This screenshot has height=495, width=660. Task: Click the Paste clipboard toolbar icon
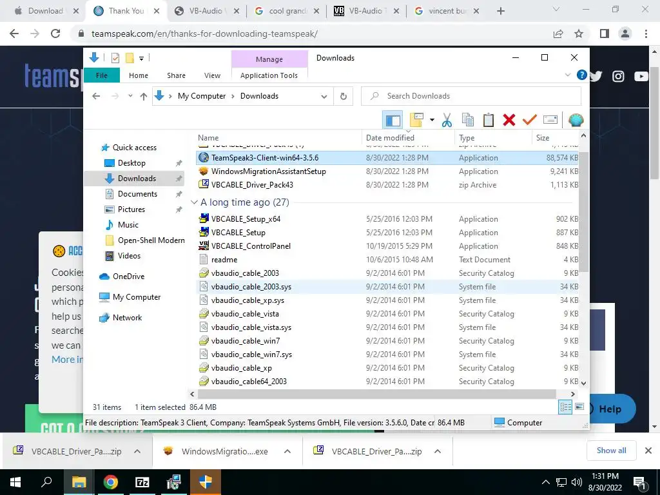click(489, 120)
